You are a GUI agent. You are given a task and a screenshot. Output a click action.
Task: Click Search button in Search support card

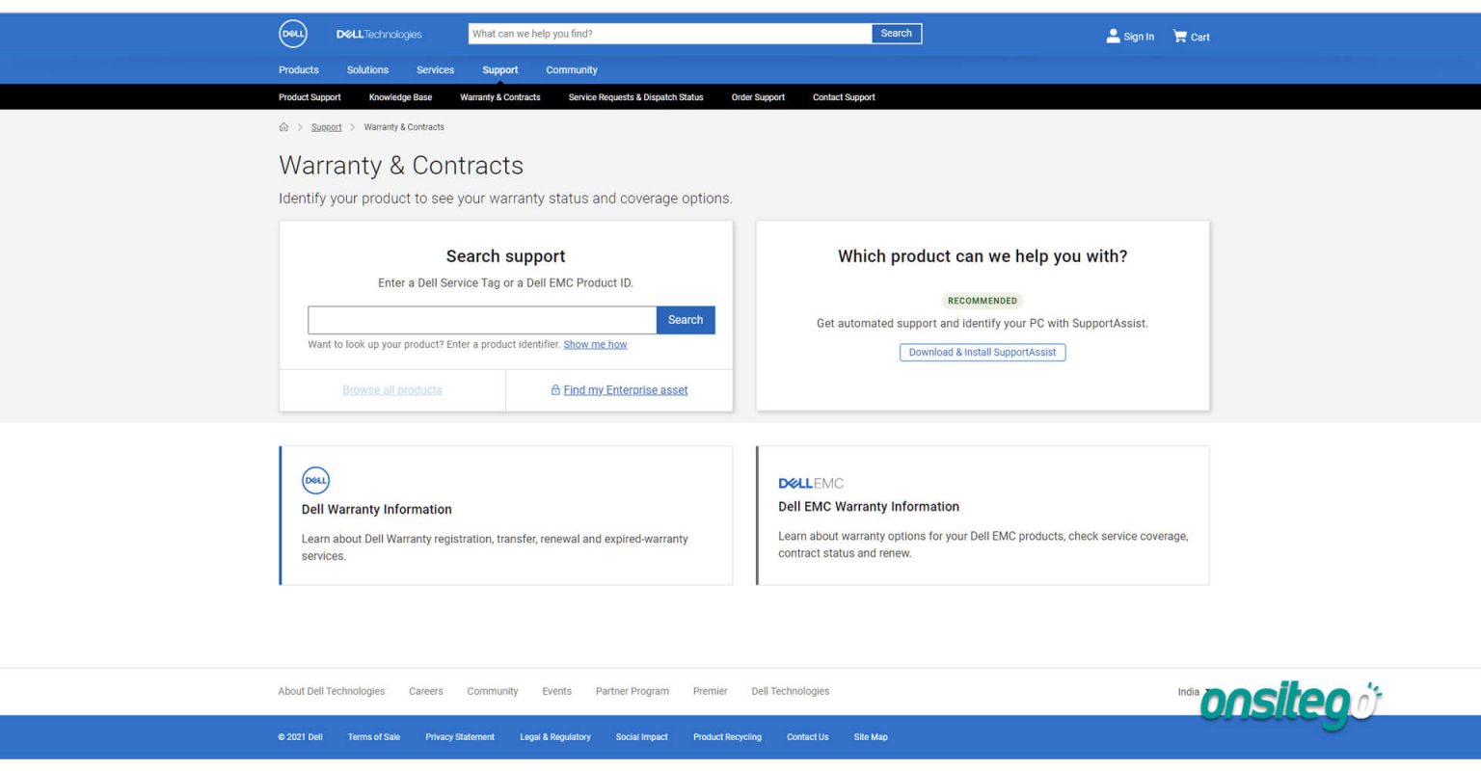686,320
